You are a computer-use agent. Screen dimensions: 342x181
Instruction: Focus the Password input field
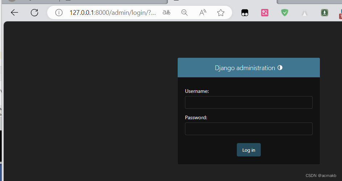point(249,129)
